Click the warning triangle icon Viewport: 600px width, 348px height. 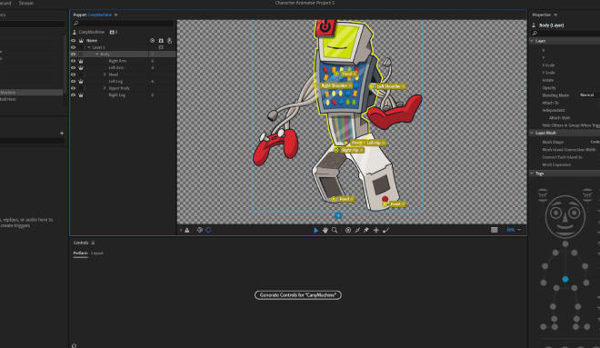coord(186,230)
